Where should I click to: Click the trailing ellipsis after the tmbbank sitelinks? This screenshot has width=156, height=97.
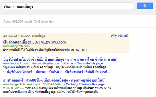(109, 72)
